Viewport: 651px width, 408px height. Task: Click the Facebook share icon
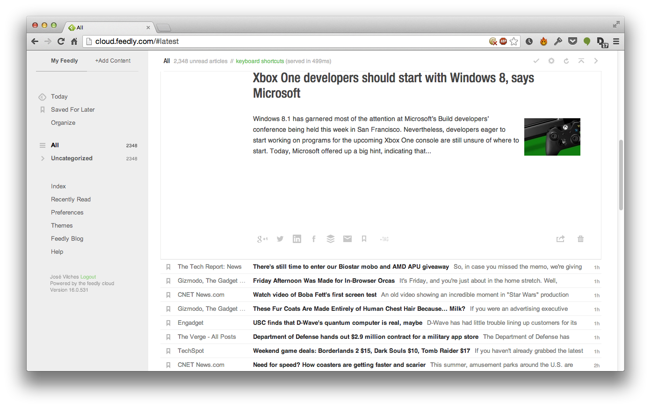pyautogui.click(x=314, y=239)
